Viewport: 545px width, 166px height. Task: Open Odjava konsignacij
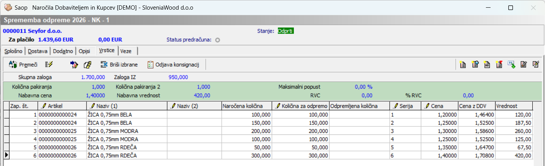(173, 65)
